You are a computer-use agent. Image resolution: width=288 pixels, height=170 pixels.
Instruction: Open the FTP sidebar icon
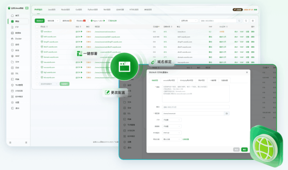tap(12, 27)
